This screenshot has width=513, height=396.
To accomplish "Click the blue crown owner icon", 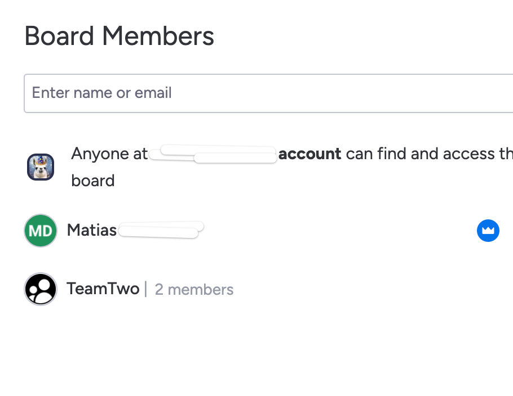I will point(488,231).
